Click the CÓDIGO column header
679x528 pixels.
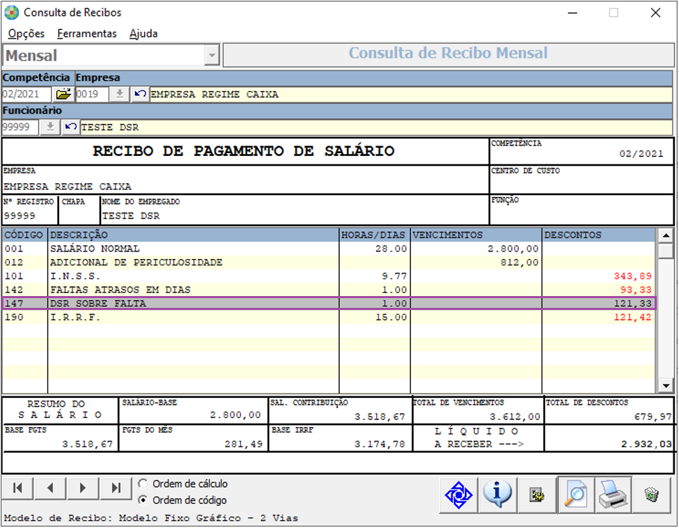click(24, 235)
